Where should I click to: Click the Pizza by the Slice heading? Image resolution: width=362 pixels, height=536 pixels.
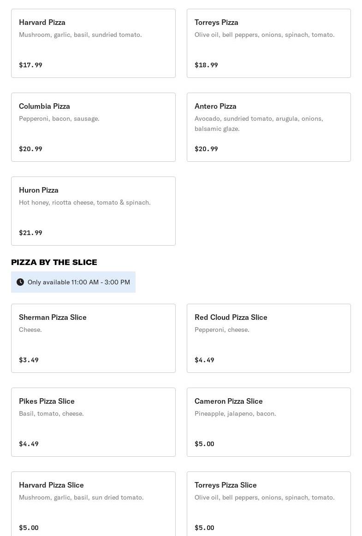click(x=54, y=262)
